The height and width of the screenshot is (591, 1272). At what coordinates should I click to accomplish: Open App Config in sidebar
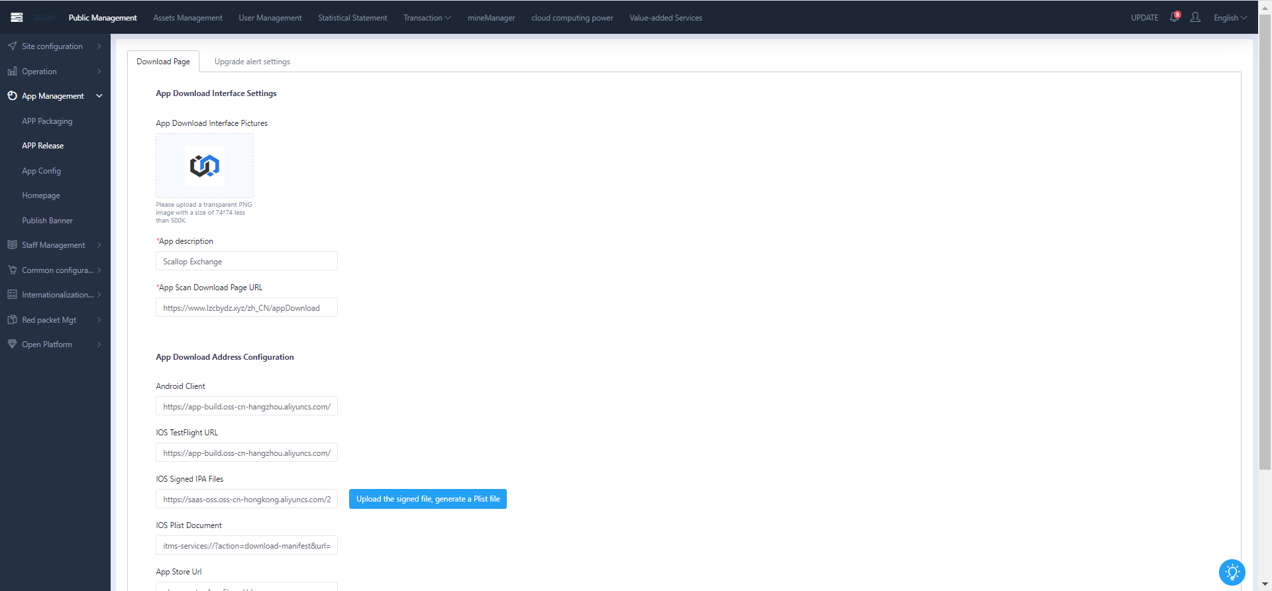tap(41, 171)
